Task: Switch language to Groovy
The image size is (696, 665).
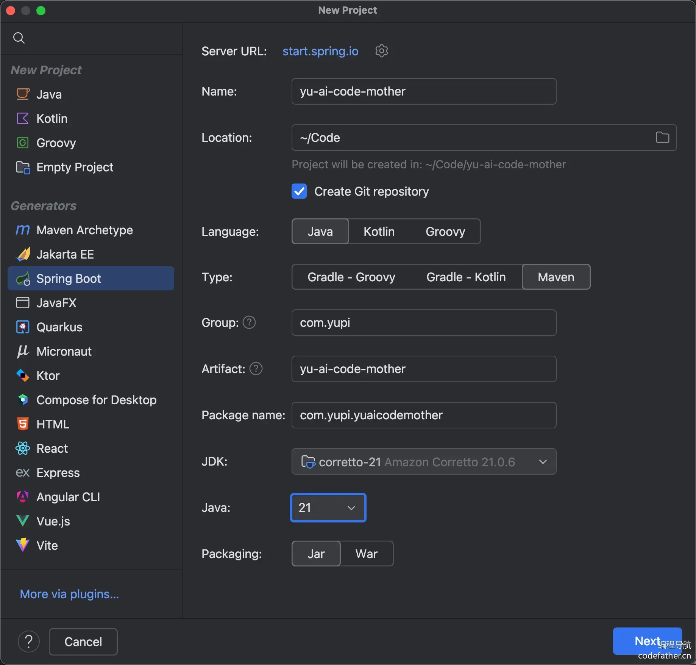Action: pos(445,231)
